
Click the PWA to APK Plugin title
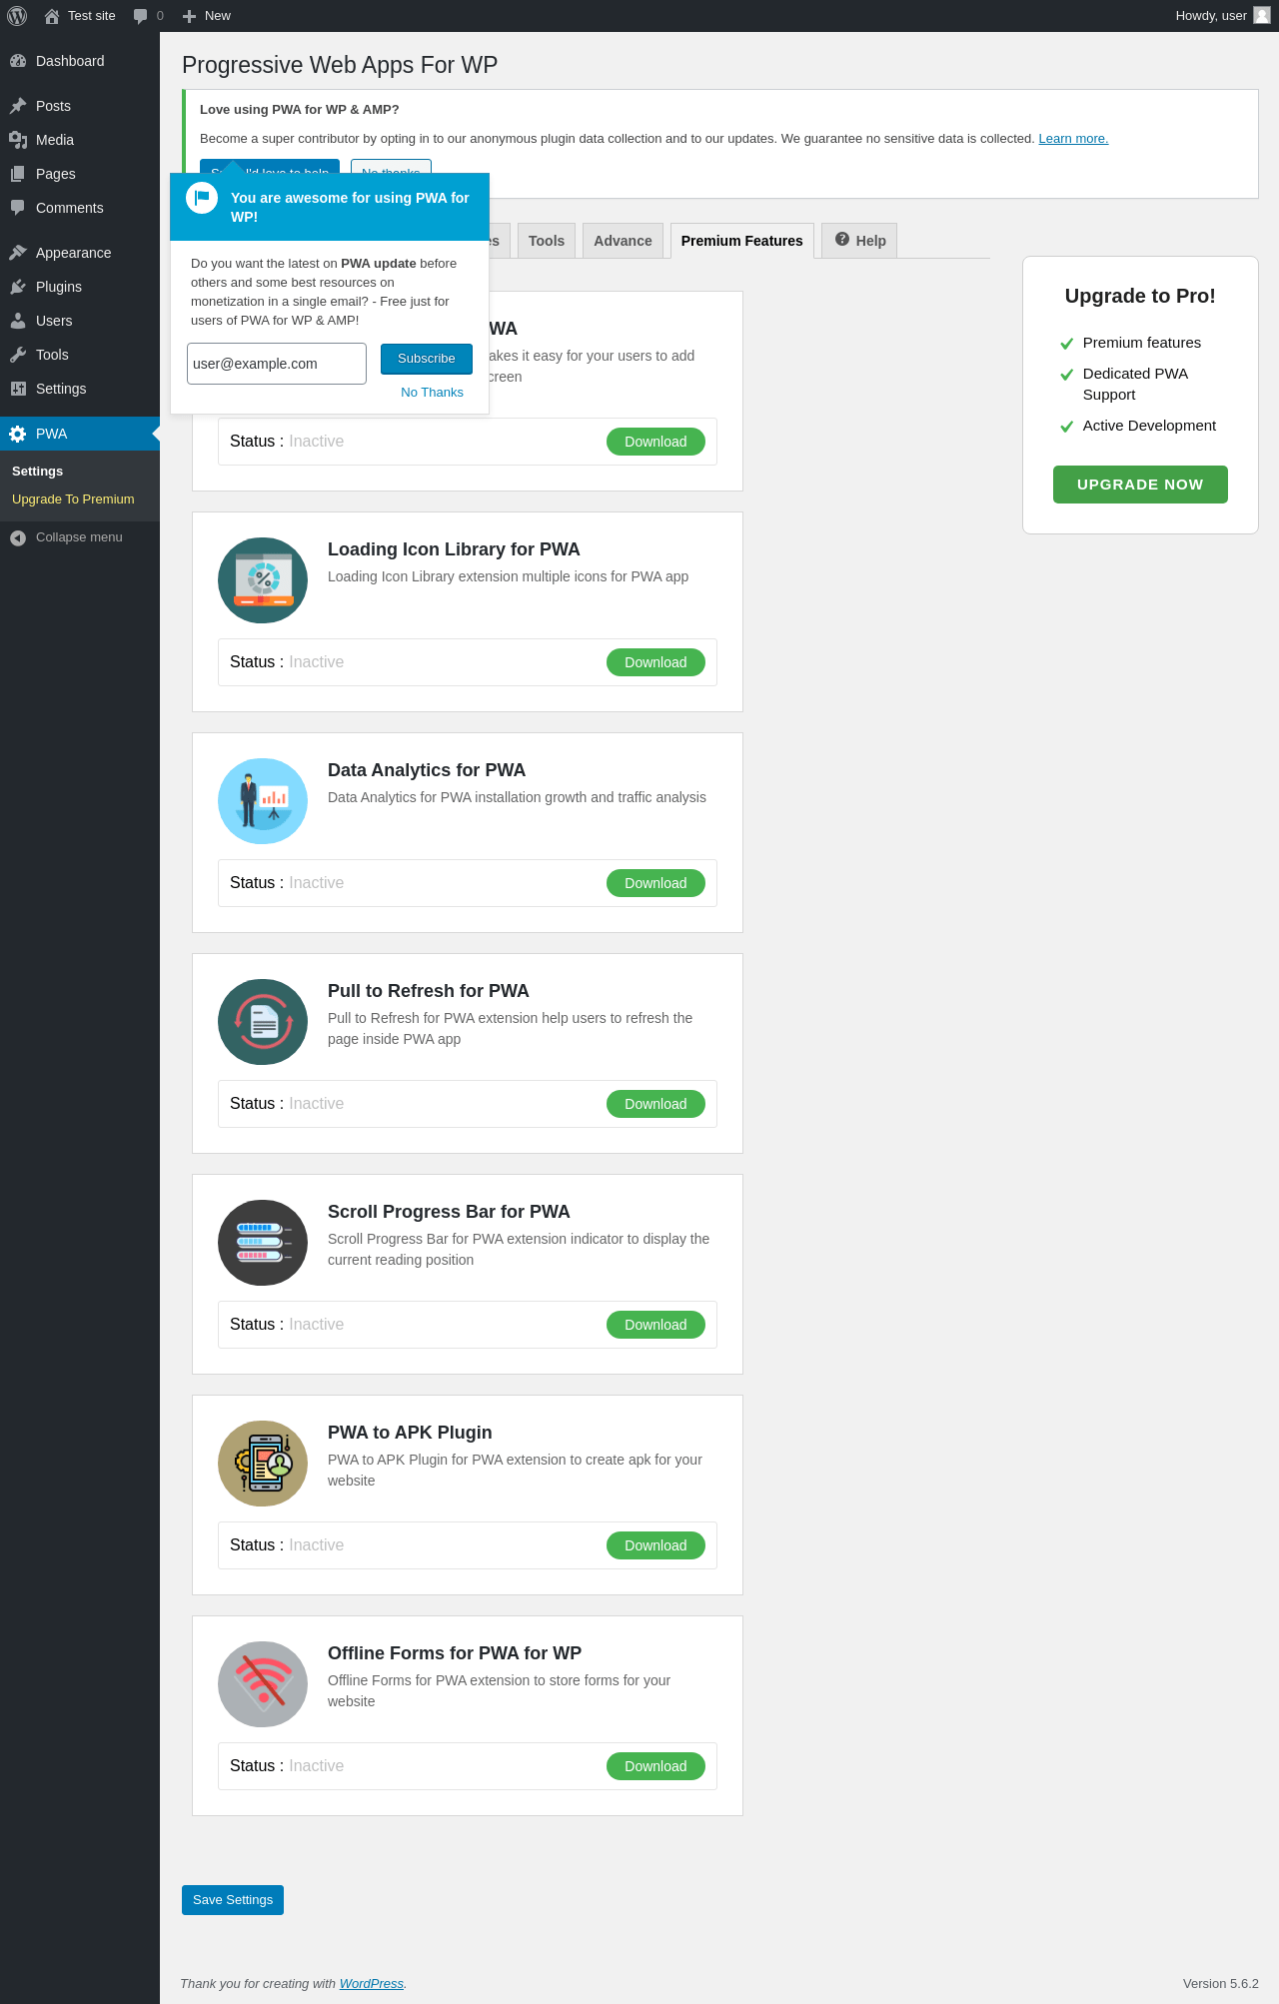pos(410,1433)
